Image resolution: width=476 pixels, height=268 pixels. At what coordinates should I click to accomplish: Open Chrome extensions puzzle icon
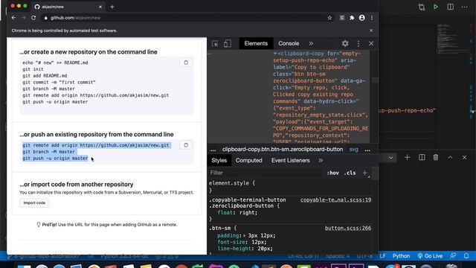[x=352, y=18]
